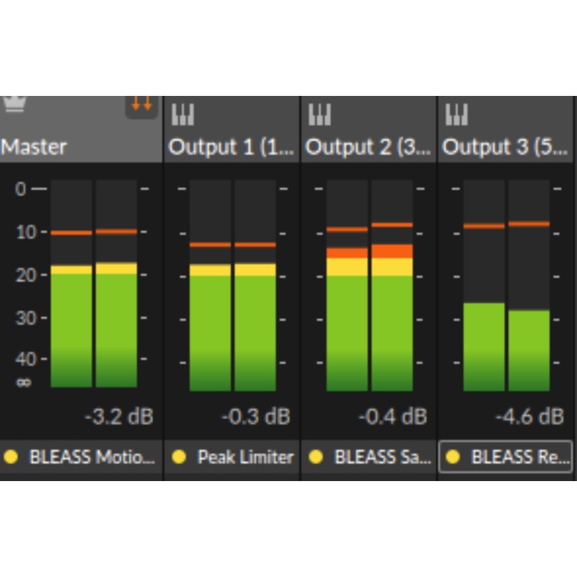Click the -0.4 dB peak readout
Image resolution: width=577 pixels, height=577 pixels.
[x=393, y=417]
